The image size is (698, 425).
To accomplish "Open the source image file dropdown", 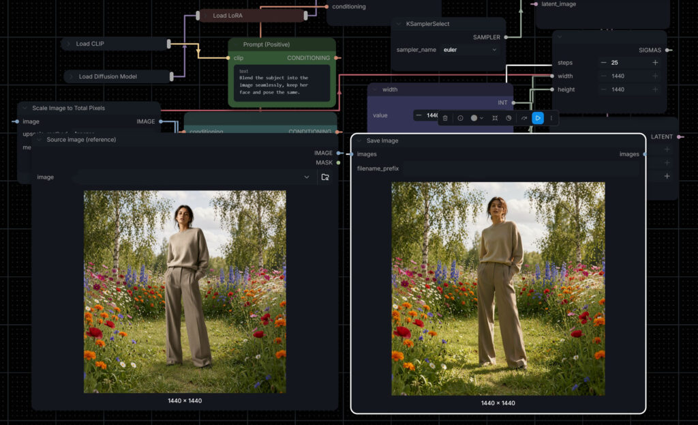I will [193, 177].
